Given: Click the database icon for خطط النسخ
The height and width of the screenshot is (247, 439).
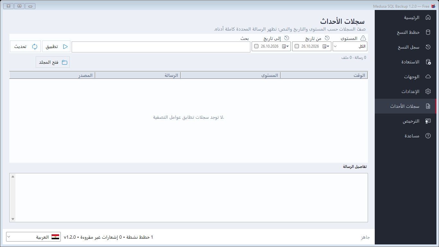Looking at the screenshot, I should pyautogui.click(x=428, y=32).
